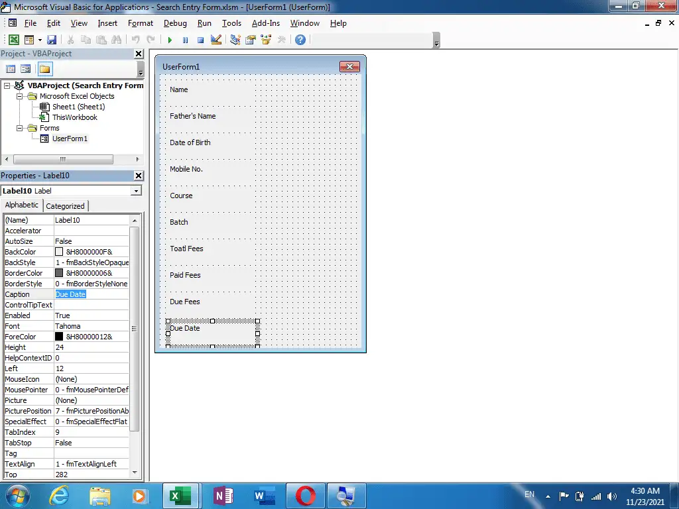Image resolution: width=679 pixels, height=509 pixels.
Task: Open the Format menu
Action: [141, 23]
